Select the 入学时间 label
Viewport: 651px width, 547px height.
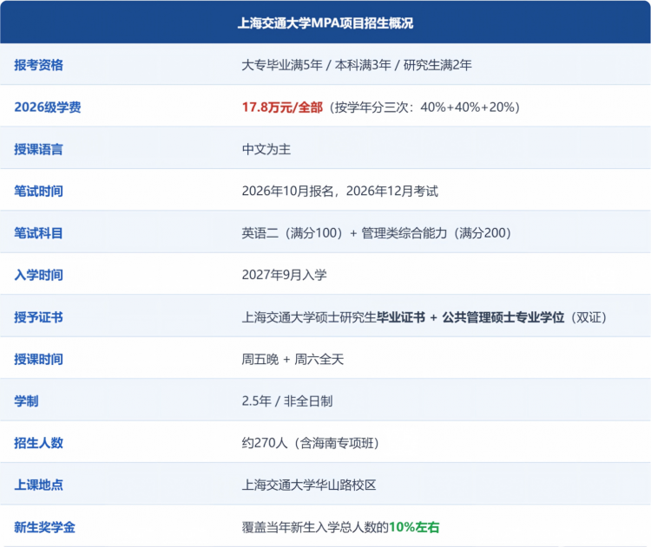click(38, 275)
